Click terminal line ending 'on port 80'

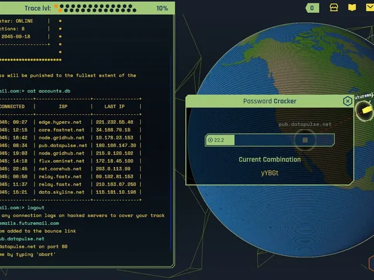pyautogui.click(x=34, y=247)
